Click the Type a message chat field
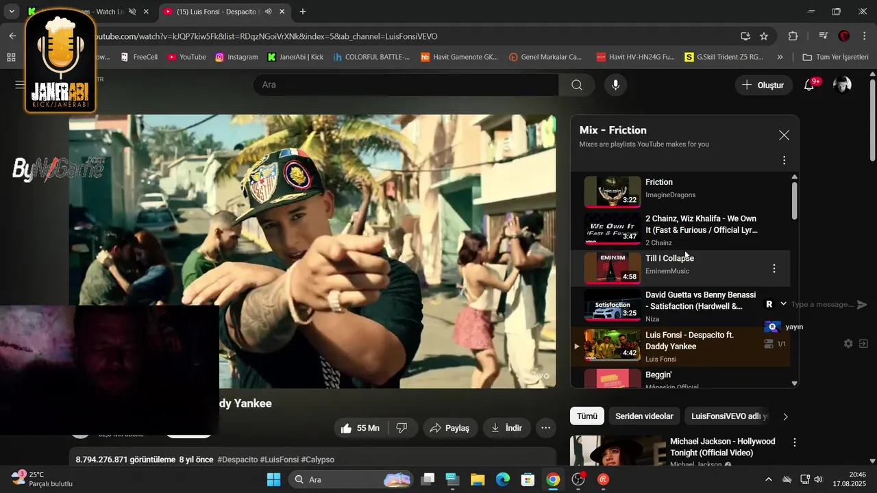The image size is (877, 493). point(822,304)
